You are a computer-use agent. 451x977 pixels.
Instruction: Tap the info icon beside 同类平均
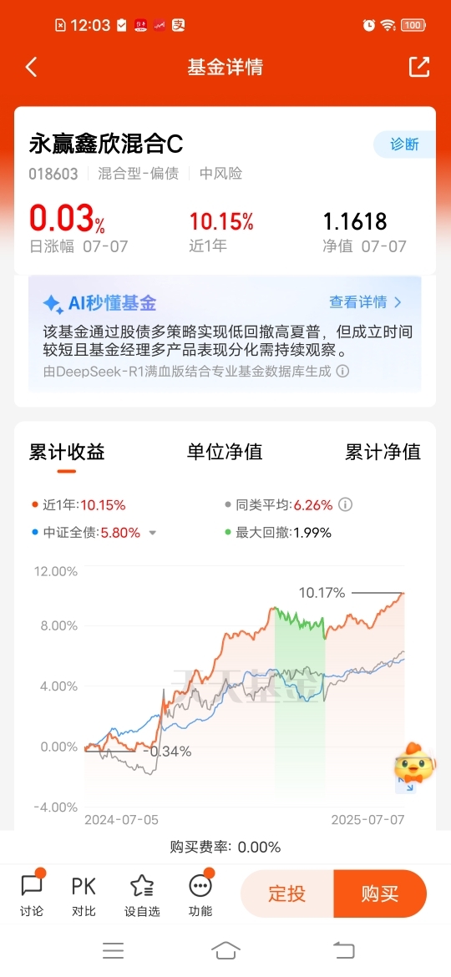(x=345, y=504)
